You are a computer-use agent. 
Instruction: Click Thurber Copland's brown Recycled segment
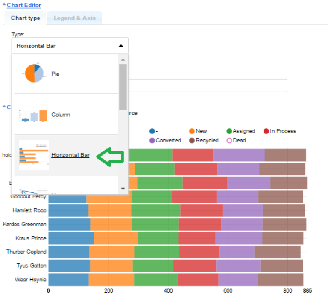[x=278, y=252]
